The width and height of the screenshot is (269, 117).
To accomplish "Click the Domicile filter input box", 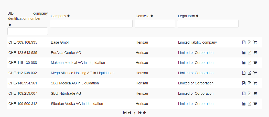I will (155, 24).
